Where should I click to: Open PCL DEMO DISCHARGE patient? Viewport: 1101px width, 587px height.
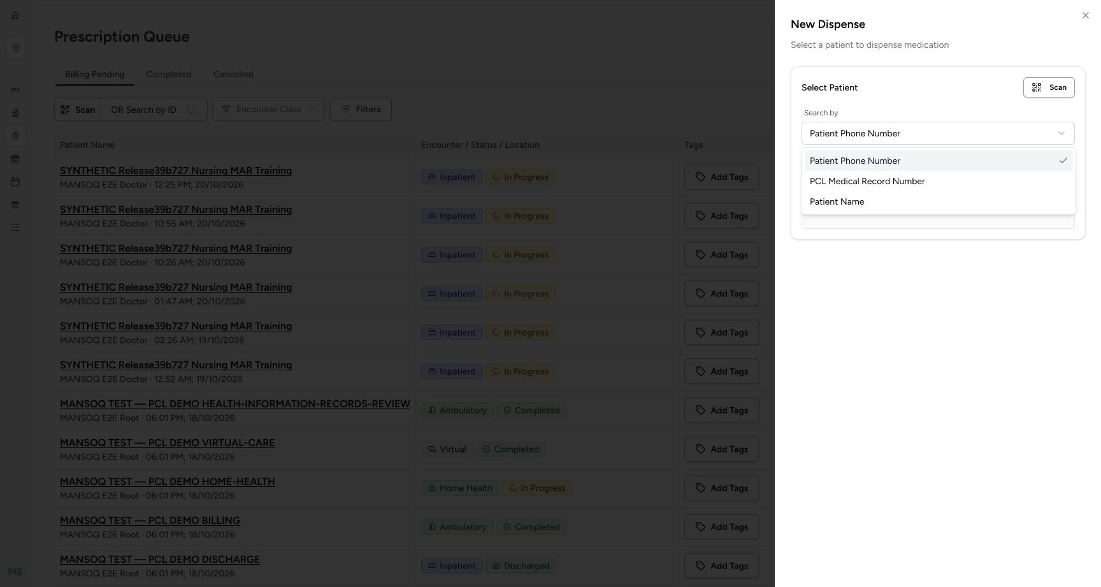[160, 560]
